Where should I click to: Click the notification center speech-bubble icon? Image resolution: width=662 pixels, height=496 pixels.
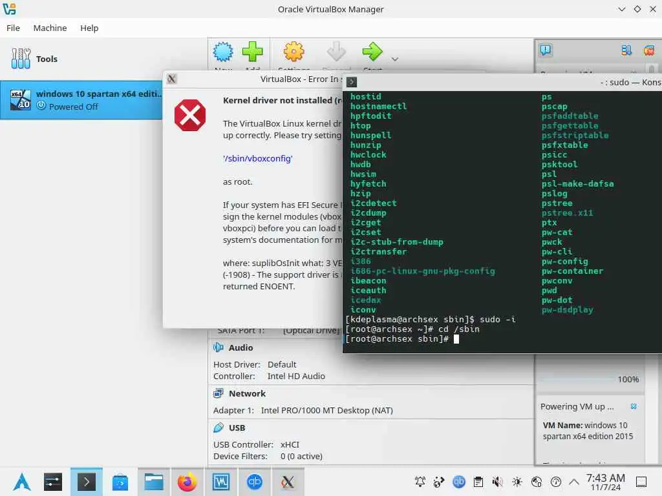(546, 50)
